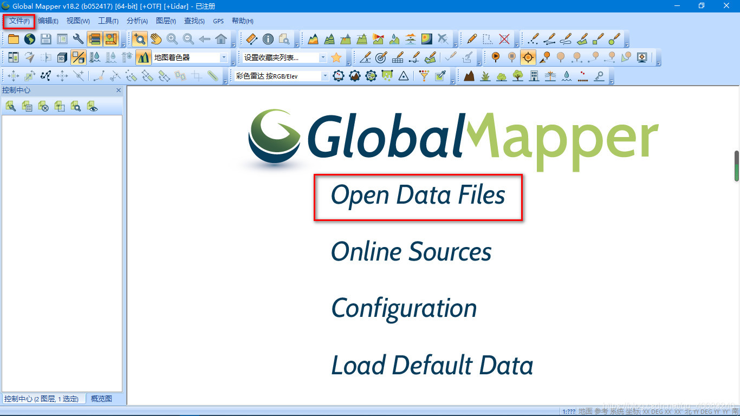Click the back arrow previous view icon
This screenshot has width=740, height=416.
[205, 39]
